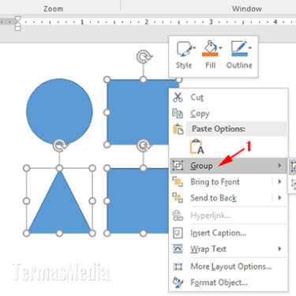
Task: Click the Window group label
Action: pos(247,9)
